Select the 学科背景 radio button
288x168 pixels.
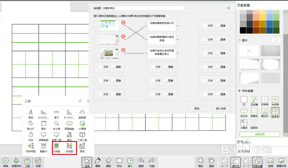click(x=239, y=91)
